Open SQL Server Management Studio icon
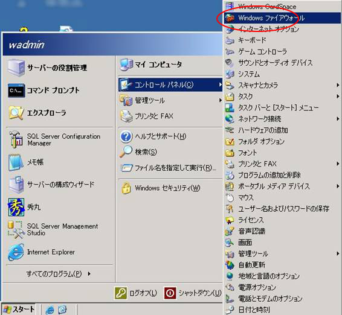The height and width of the screenshot is (315, 342). click(x=16, y=229)
